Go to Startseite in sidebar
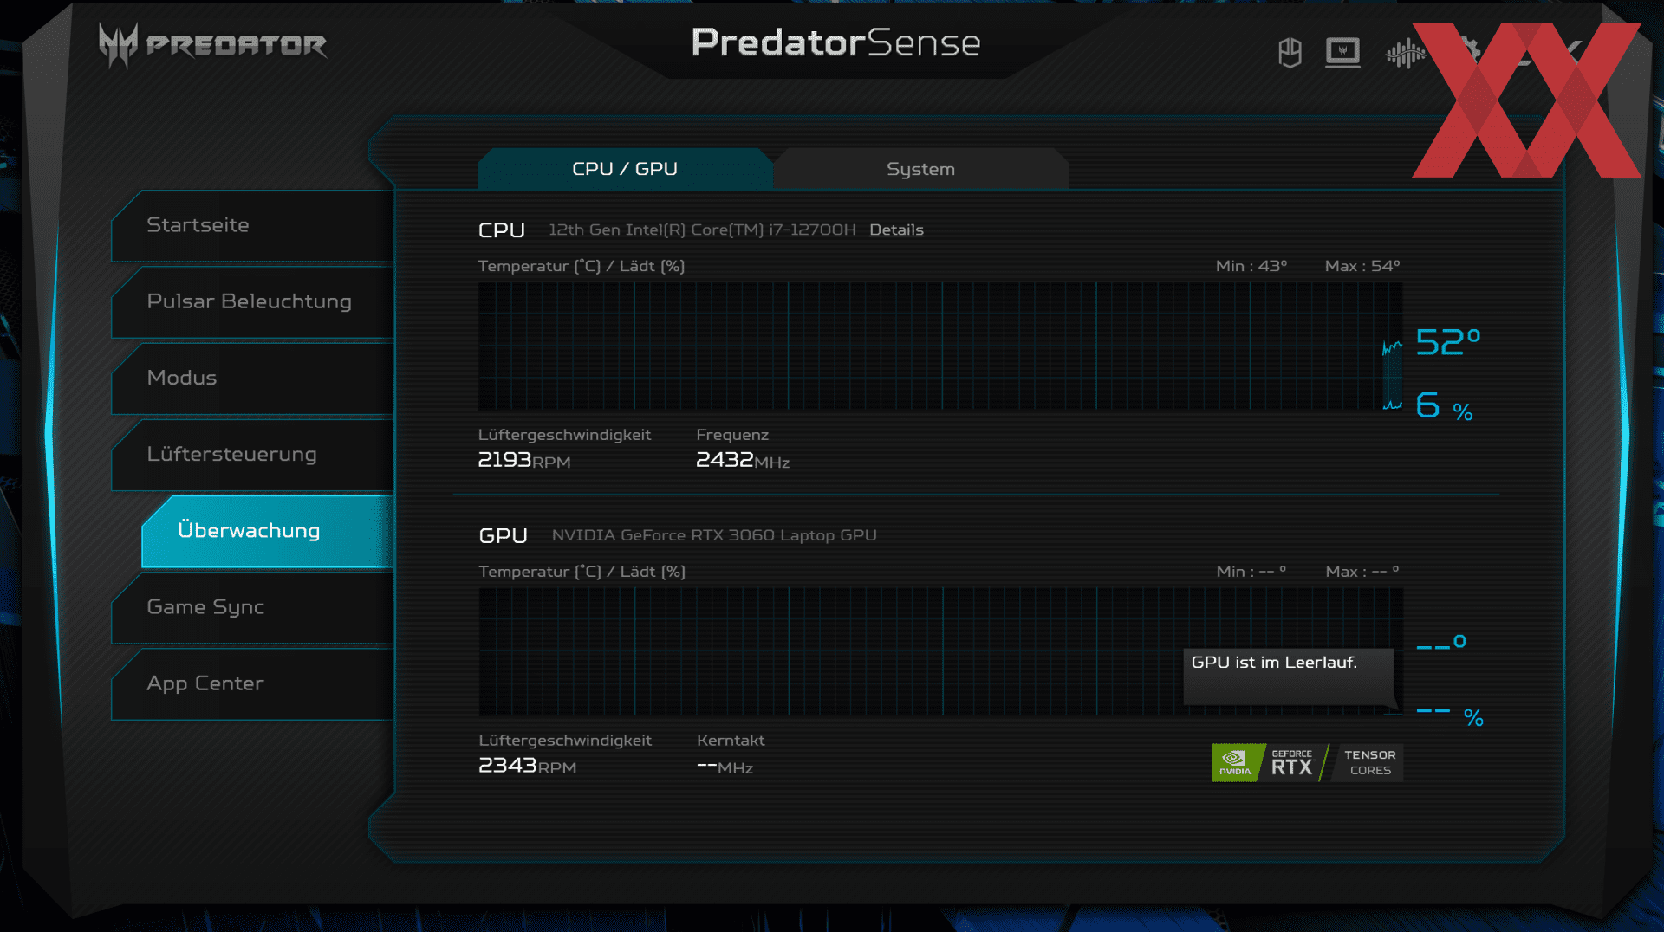Image resolution: width=1664 pixels, height=932 pixels. click(x=252, y=225)
